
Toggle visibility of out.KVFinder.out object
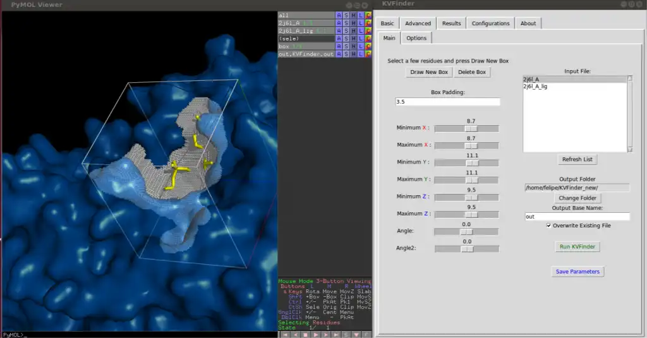tap(306, 54)
